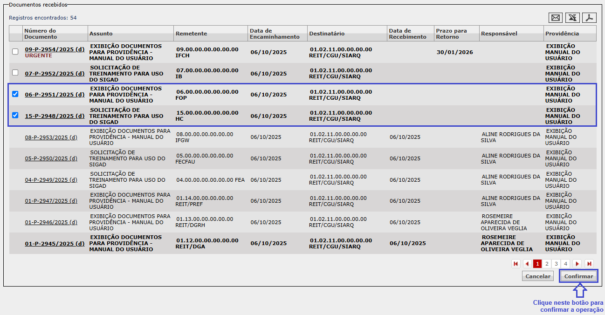Deselect checkbox for document 15-P-2948/2025
The width and height of the screenshot is (605, 315).
15,115
